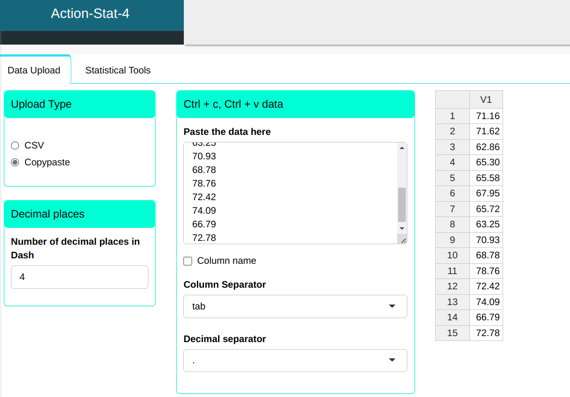This screenshot has height=397, width=570.
Task: Enable the Column name checkbox
Action: click(x=188, y=261)
